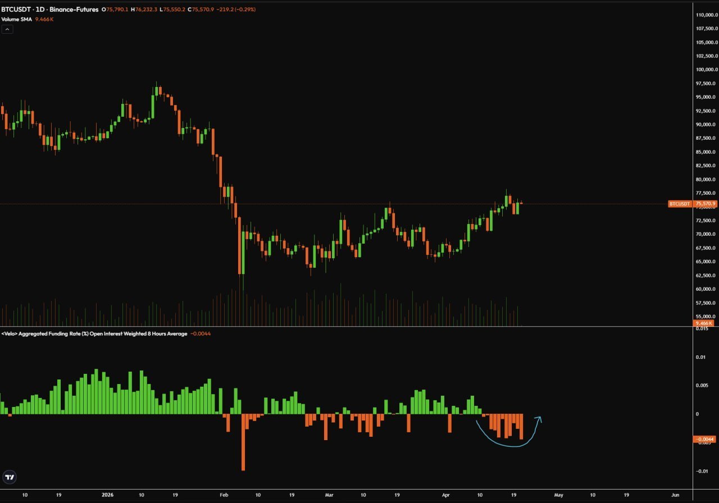Click the 100,000.0 level on price axis
This screenshot has height=503, width=719.
coord(705,70)
